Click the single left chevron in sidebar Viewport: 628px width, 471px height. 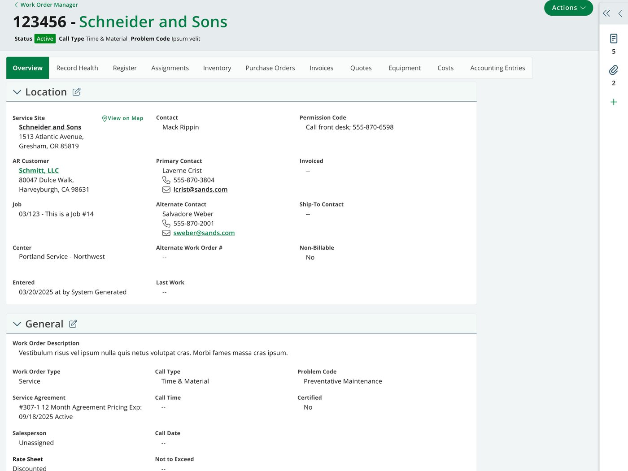620,13
